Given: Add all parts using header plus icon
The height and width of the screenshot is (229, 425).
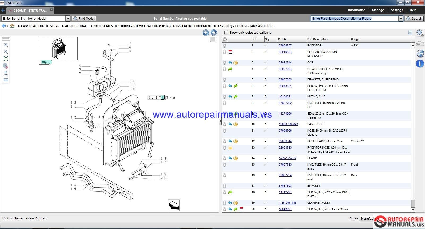Looking at the screenshot, I should coord(225,39).
